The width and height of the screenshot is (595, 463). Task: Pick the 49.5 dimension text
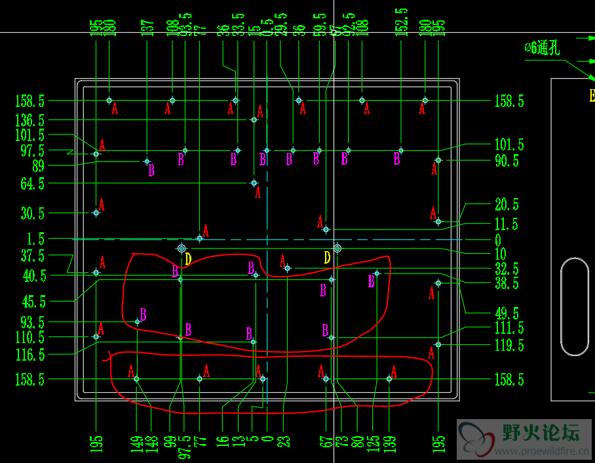point(507,313)
